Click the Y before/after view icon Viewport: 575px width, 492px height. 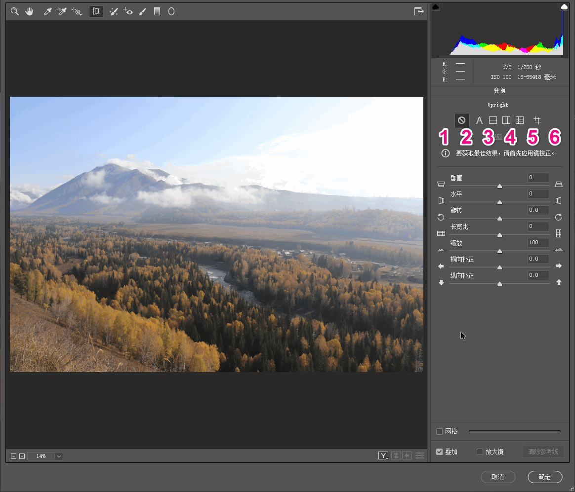(383, 455)
